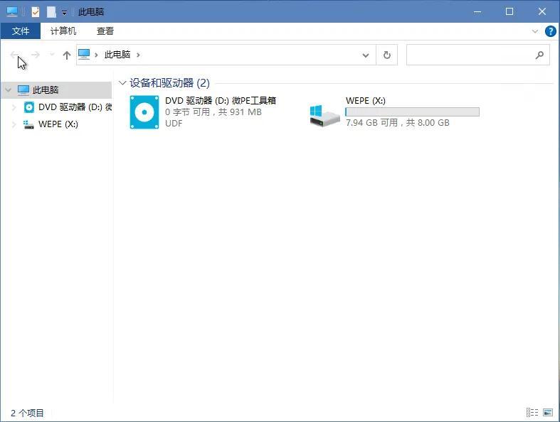This screenshot has width=560, height=422.
Task: Click the UDF file system text
Action: click(174, 124)
